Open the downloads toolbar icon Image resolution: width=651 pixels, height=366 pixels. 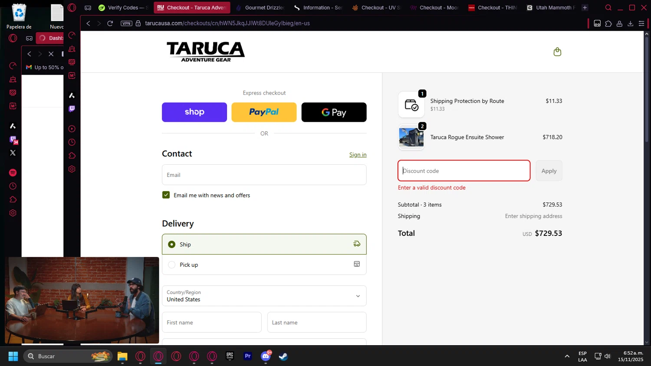coord(630,23)
